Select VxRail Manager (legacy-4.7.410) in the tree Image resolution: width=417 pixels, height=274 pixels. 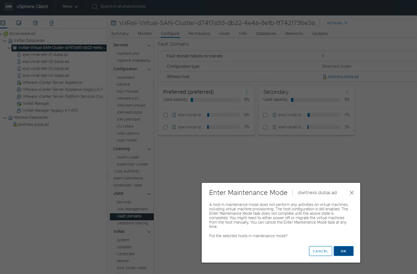[50, 110]
